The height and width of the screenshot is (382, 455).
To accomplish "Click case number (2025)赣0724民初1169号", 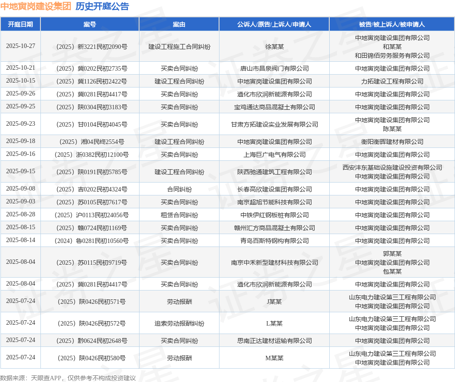I will click(92, 228).
